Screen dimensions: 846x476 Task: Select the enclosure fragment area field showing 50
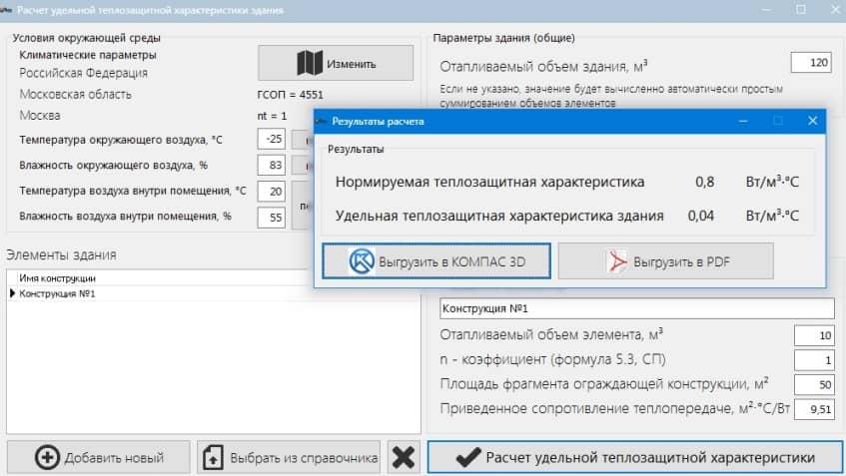coord(813,385)
